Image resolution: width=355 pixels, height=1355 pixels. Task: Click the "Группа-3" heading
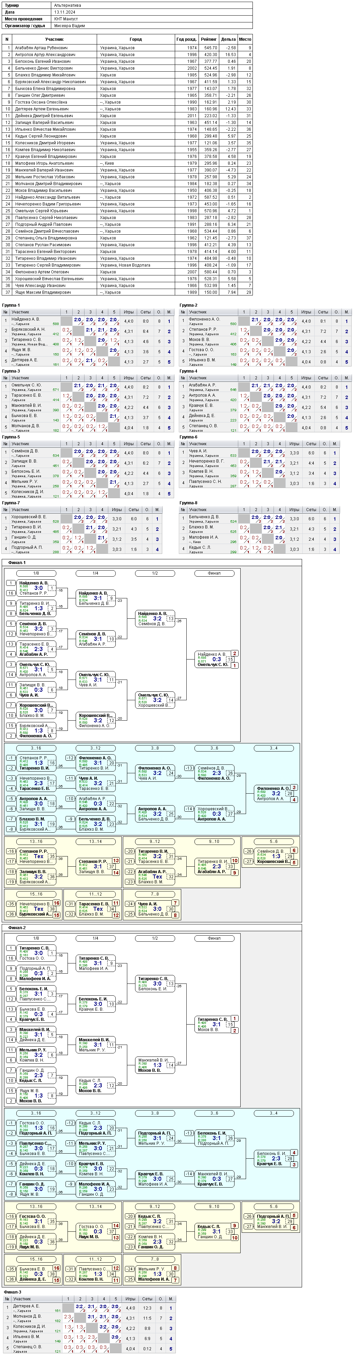click(11, 371)
